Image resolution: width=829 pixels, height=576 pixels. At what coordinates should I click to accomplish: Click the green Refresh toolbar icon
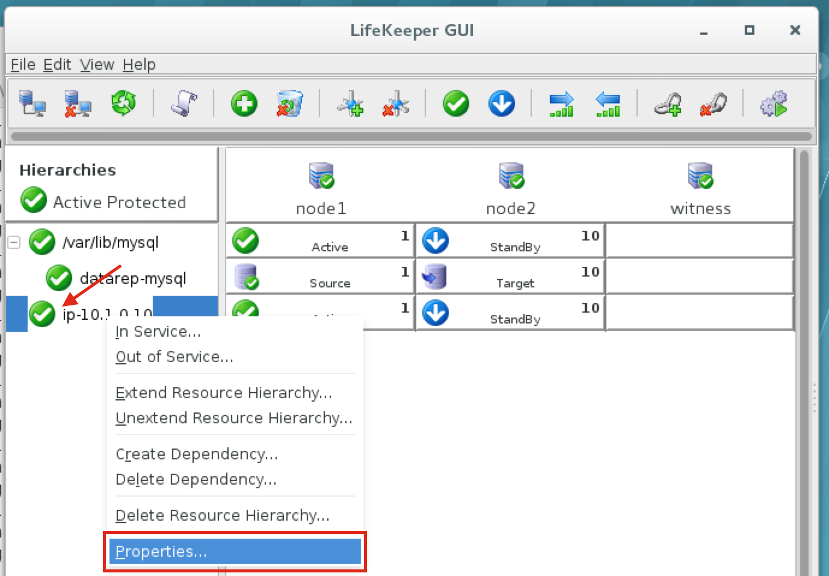click(123, 103)
